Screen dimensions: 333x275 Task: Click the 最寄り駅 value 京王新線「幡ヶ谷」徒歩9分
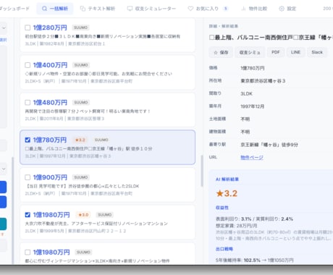coord(269,145)
